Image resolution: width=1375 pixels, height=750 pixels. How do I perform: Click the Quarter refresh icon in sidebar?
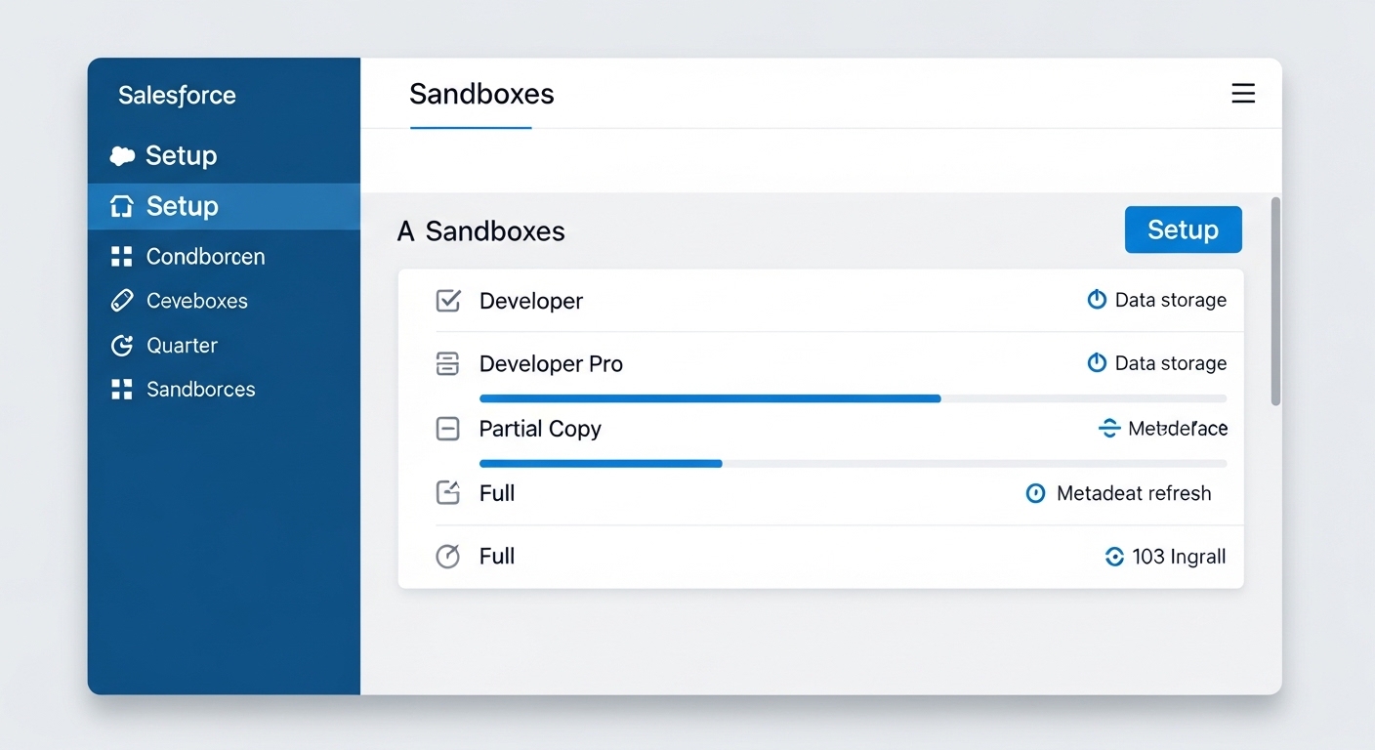point(121,345)
